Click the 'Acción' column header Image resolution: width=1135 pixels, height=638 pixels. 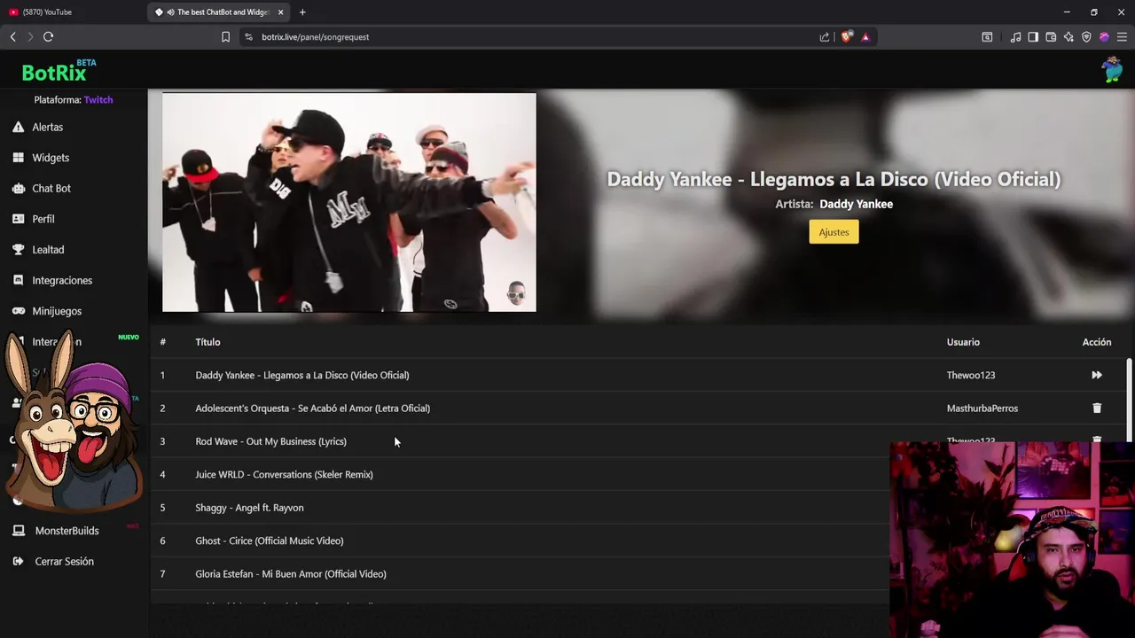click(1097, 342)
